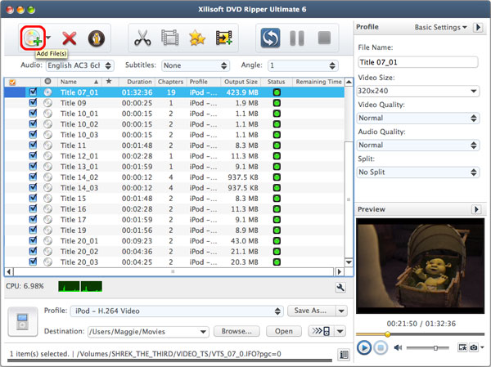
Task: Expand the Profile panel arrow button
Action: pyautogui.click(x=478, y=27)
